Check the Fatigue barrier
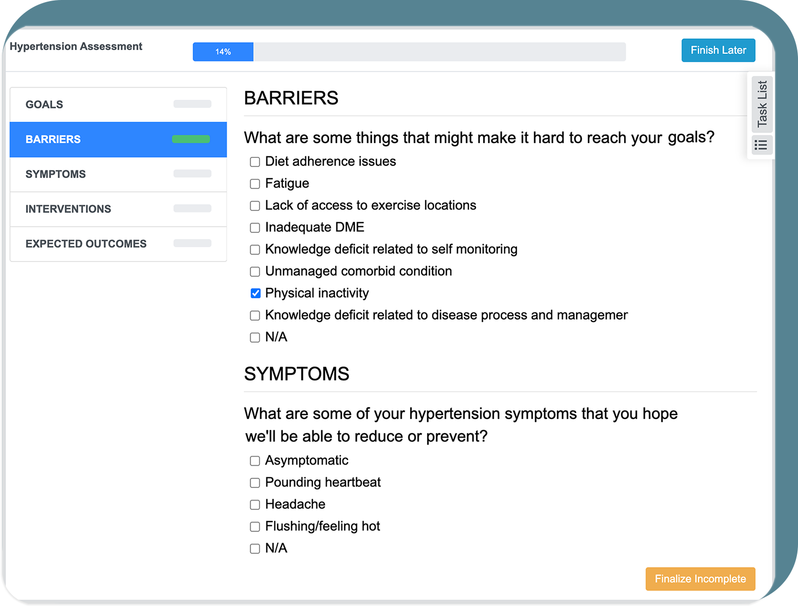 point(255,183)
